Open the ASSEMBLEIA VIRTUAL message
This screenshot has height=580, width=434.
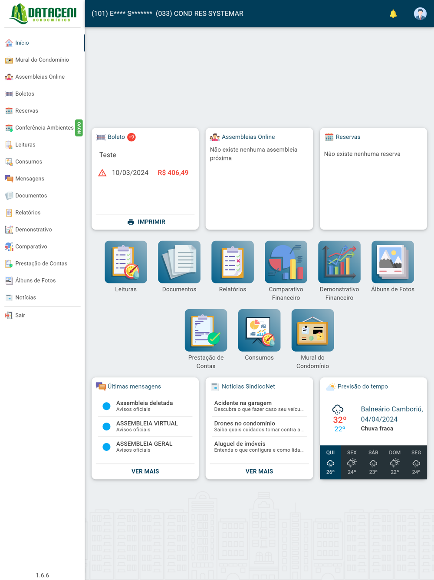click(145, 427)
